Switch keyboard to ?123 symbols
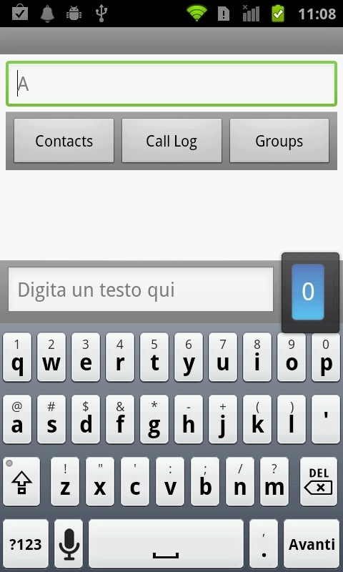 click(x=26, y=544)
